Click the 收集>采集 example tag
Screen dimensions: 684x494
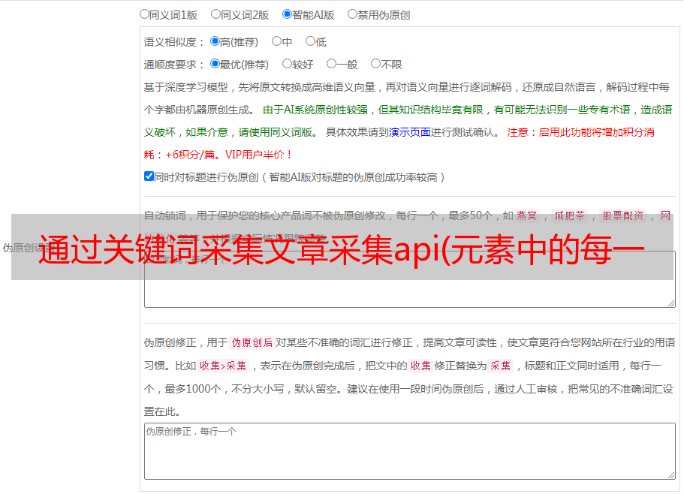pos(223,366)
